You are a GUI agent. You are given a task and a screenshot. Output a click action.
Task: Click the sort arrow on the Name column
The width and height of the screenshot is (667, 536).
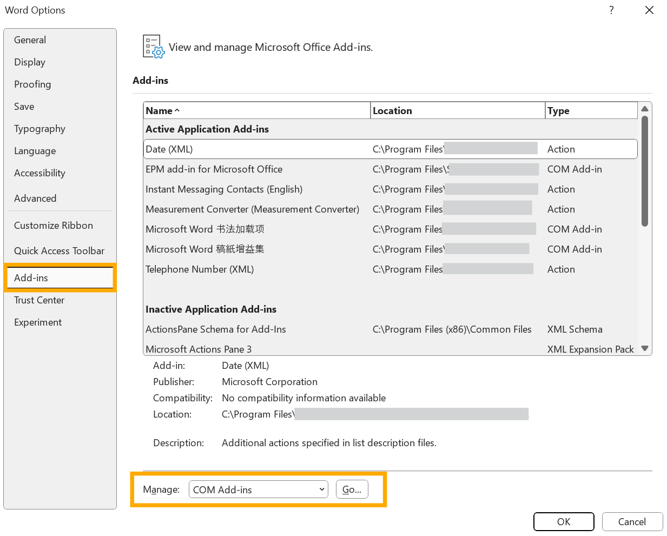[x=176, y=110]
